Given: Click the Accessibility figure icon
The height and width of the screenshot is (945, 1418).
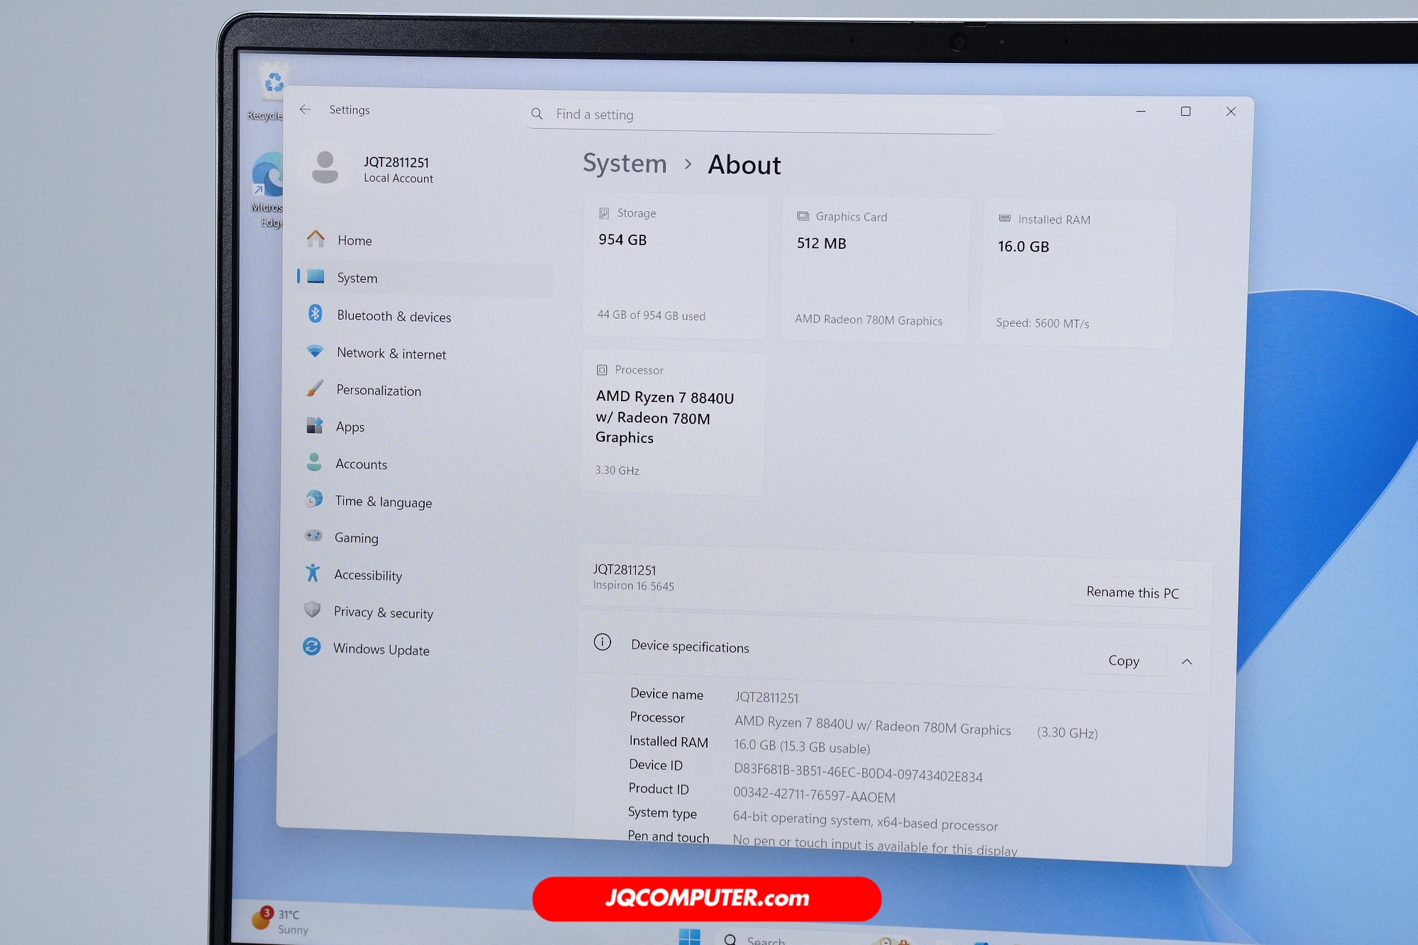Looking at the screenshot, I should [x=312, y=573].
